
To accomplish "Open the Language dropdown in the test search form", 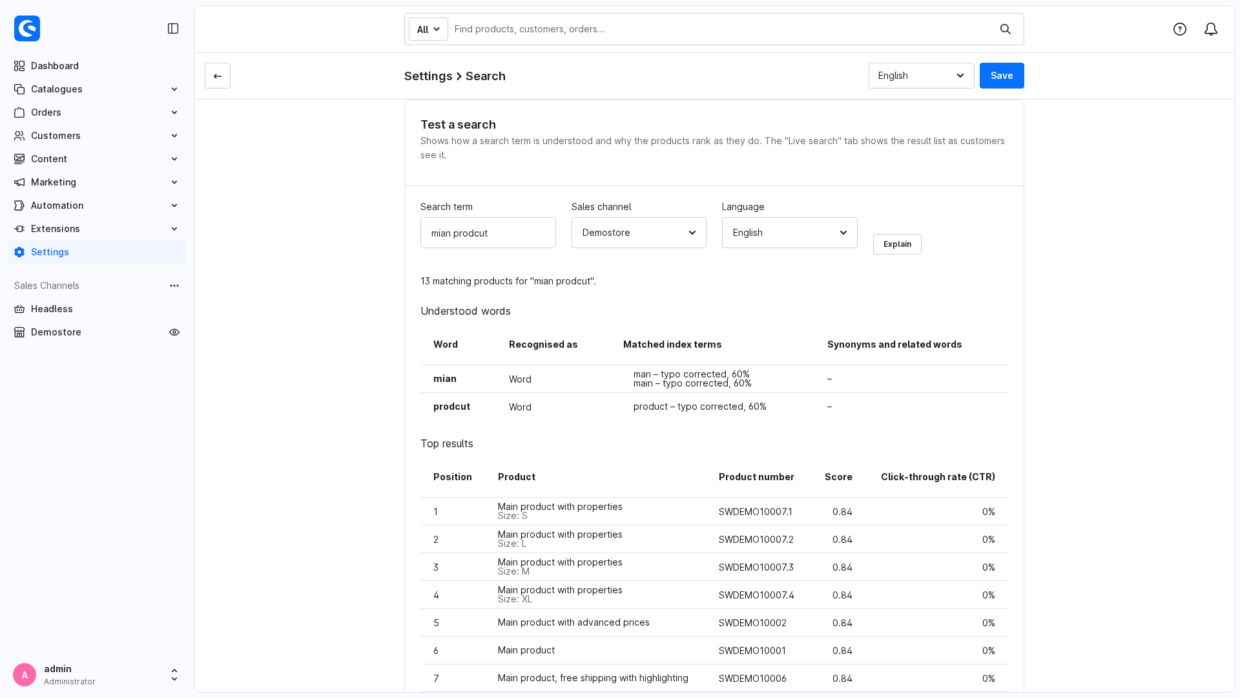I will coord(789,233).
